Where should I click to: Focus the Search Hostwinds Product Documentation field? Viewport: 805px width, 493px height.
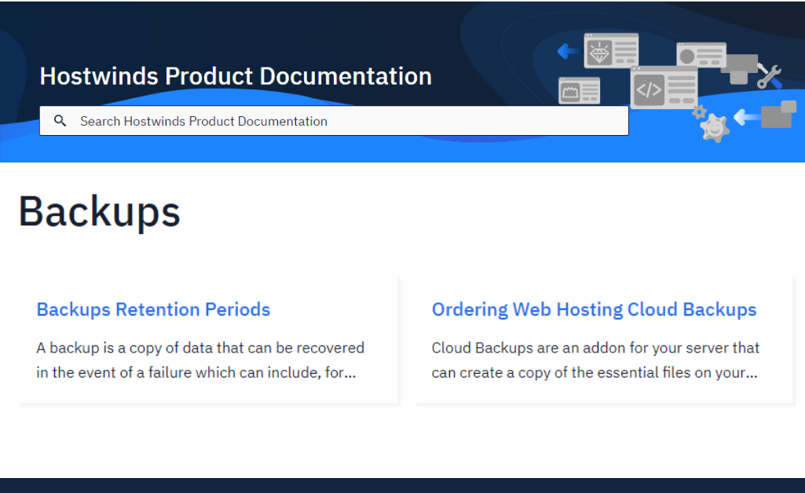pyautogui.click(x=334, y=121)
